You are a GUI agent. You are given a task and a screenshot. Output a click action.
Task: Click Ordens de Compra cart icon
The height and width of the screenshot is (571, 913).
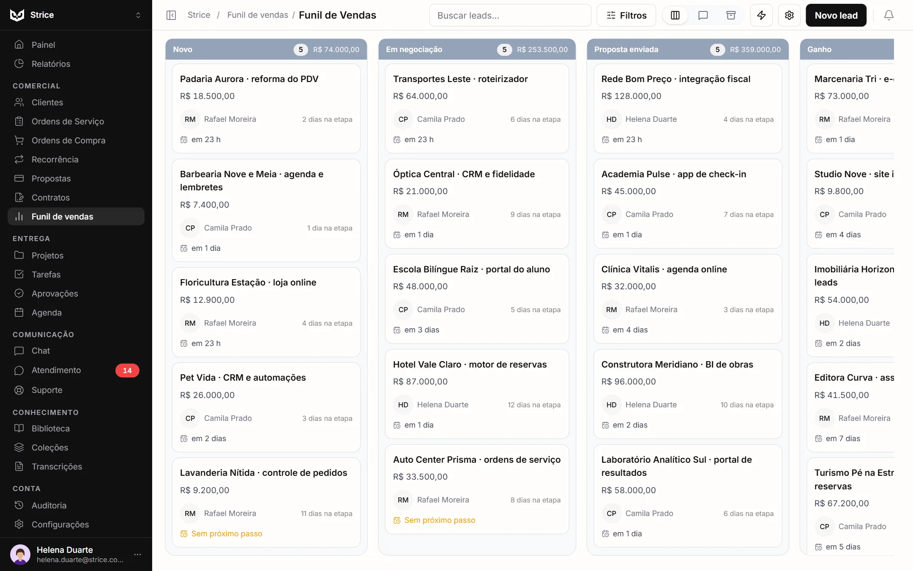(x=19, y=140)
